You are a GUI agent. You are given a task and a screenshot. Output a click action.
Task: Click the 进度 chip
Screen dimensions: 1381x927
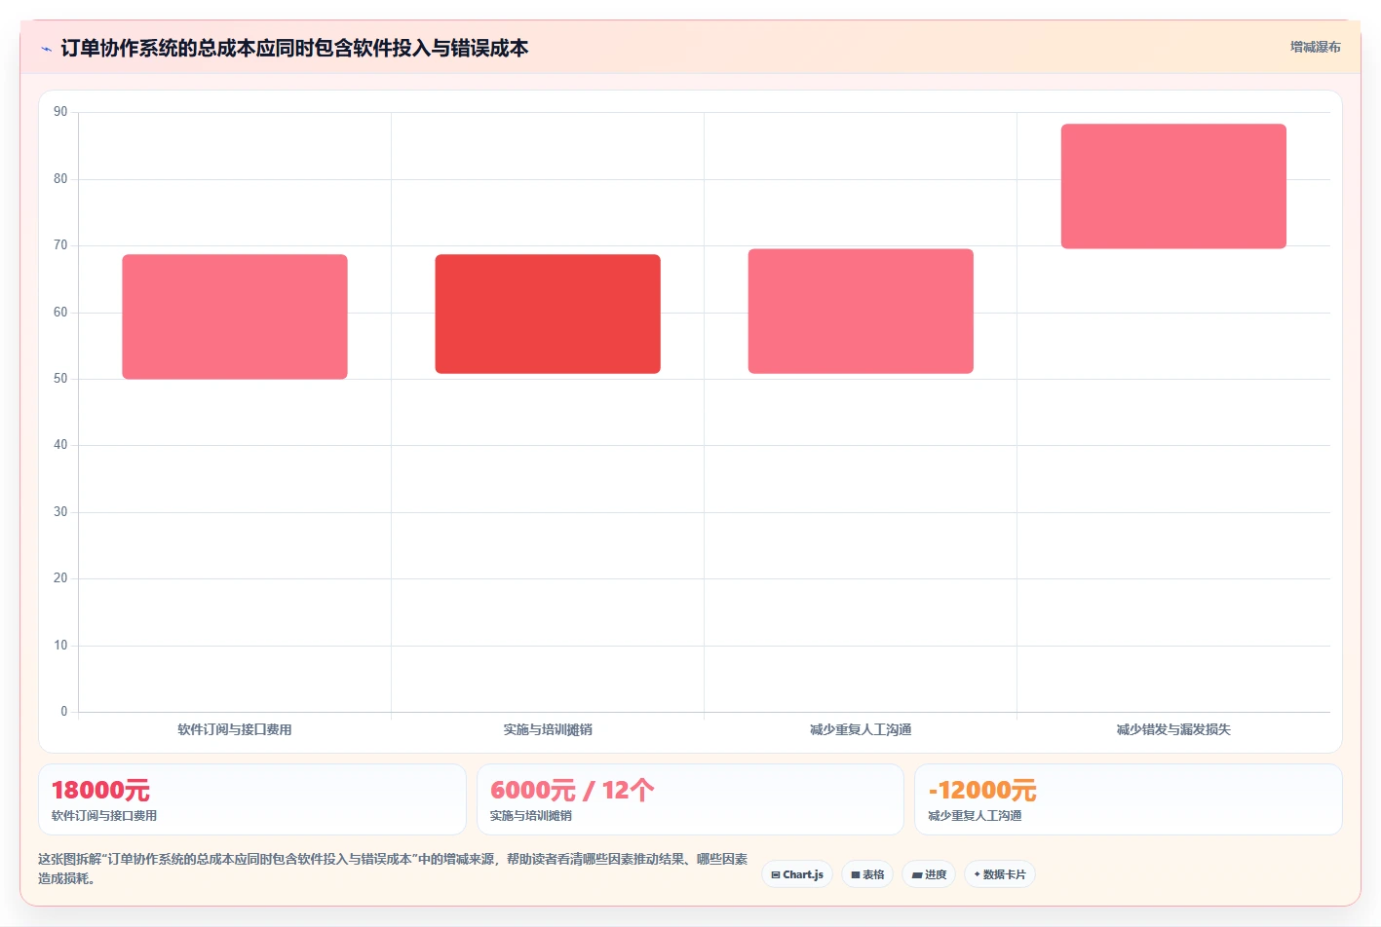(929, 874)
